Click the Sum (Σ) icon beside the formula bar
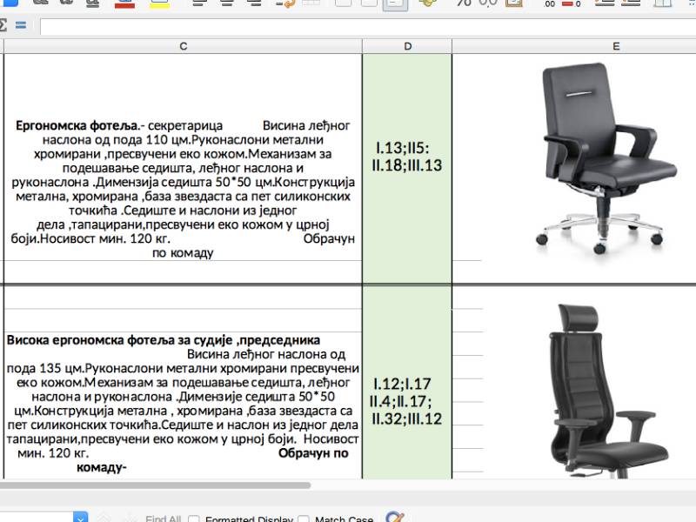The height and width of the screenshot is (522, 696). point(6,24)
